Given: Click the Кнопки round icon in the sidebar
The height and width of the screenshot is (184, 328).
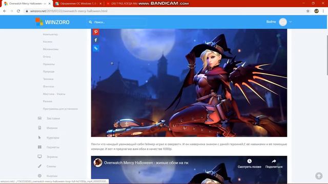Looking at the screenshot, I should (40, 176).
